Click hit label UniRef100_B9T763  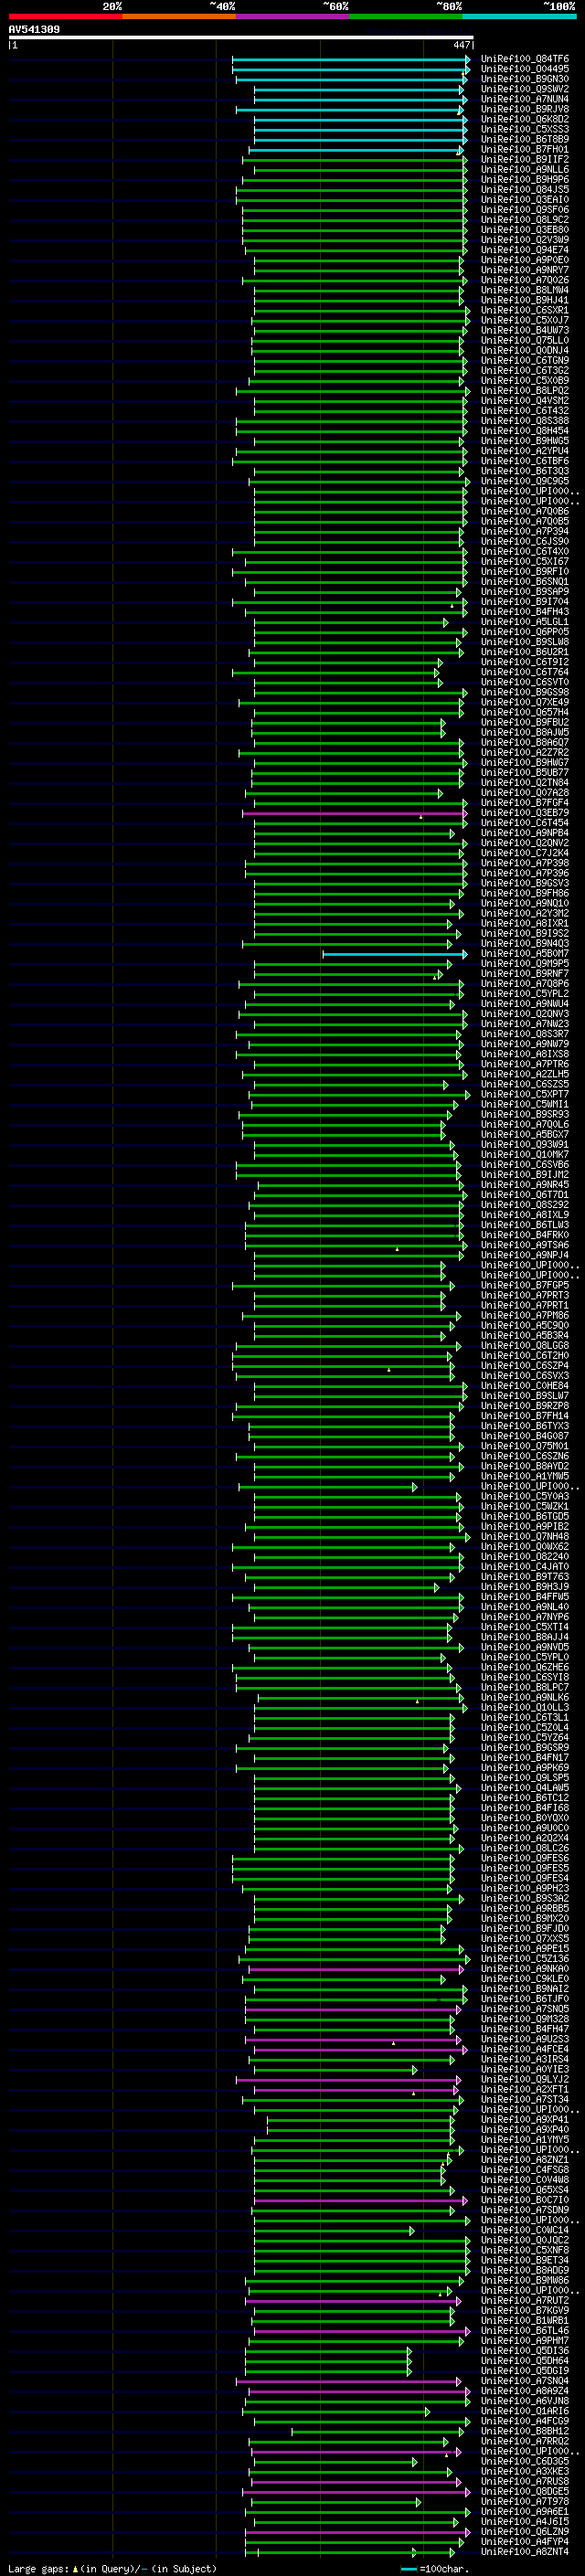(x=525, y=1577)
